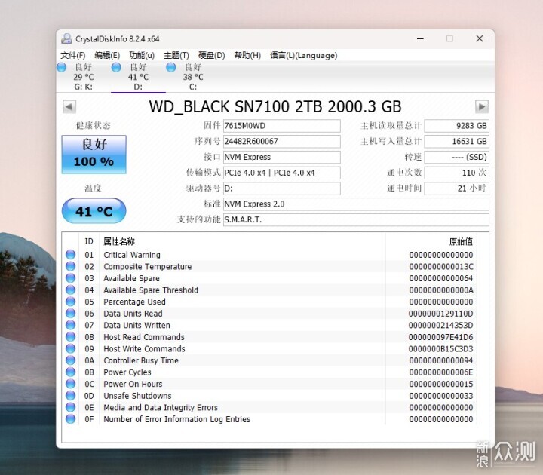
Task: Open the 主题(T) menu
Action: pyautogui.click(x=176, y=55)
